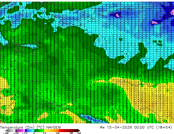174x134 pixels.
Task: Click the '-10' legend label
Action: coord(24,133)
